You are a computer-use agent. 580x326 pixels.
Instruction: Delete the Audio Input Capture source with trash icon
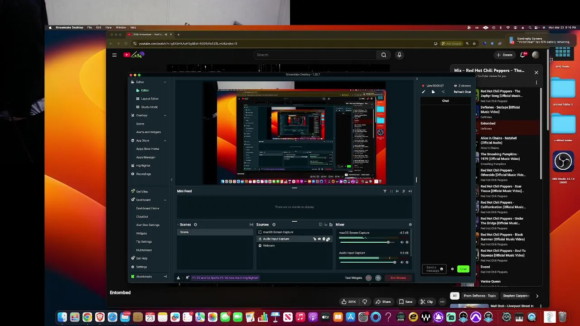tap(324, 239)
